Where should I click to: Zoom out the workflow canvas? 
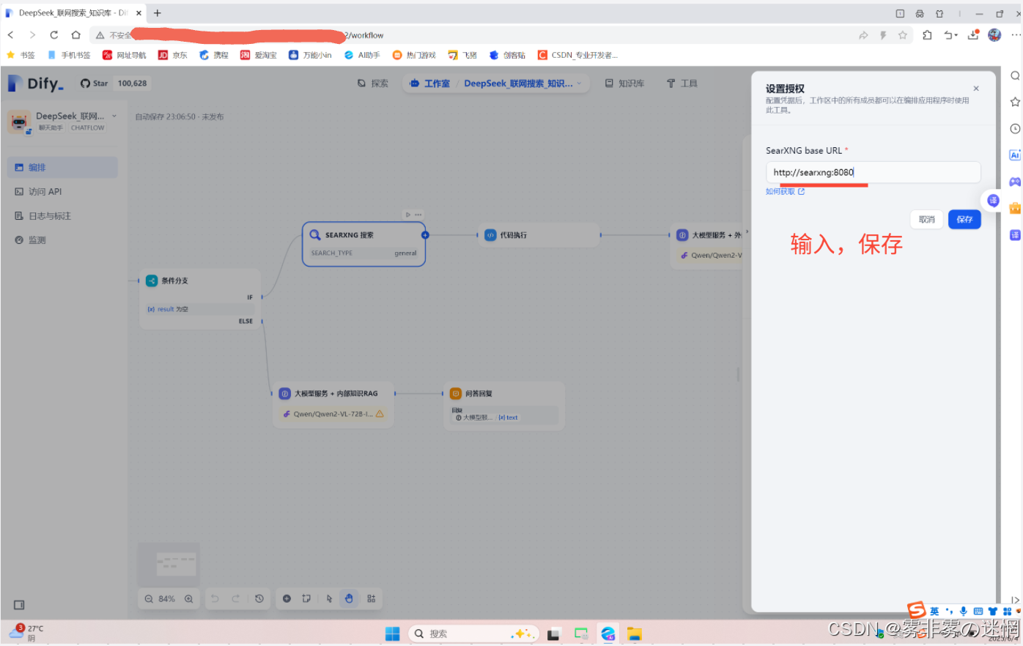(x=149, y=598)
